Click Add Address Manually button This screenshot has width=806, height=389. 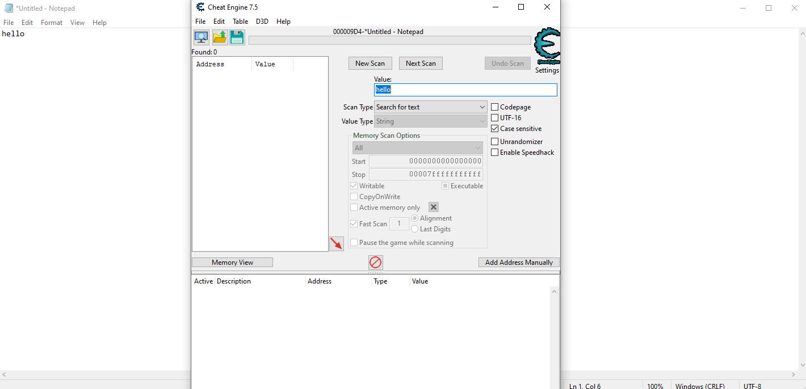click(x=519, y=263)
